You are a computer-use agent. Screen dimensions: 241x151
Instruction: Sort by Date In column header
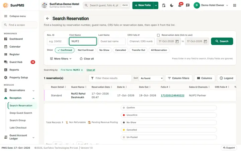coord(122,87)
